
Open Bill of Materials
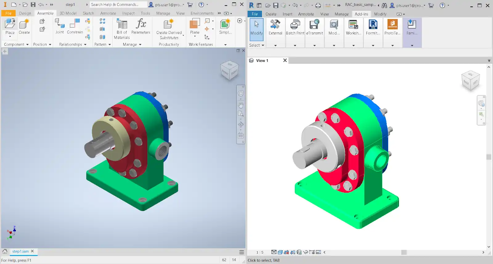tap(122, 28)
